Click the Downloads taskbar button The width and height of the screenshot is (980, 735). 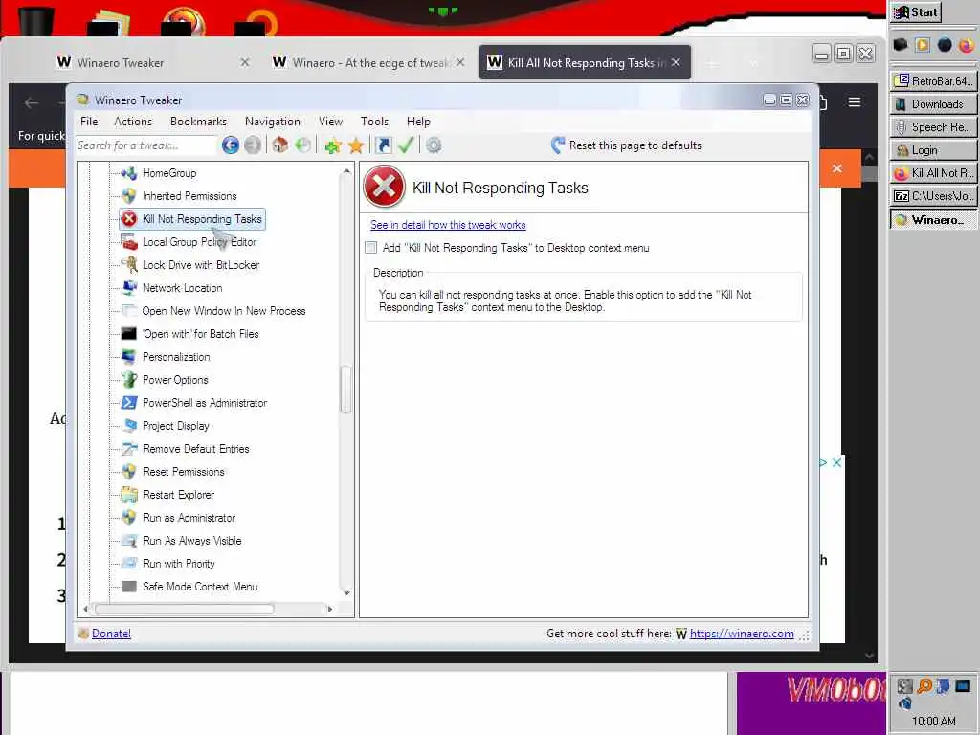pyautogui.click(x=934, y=103)
